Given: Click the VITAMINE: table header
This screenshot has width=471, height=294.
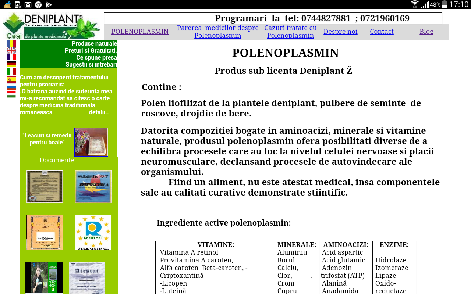Looking at the screenshot, I should (216, 245).
